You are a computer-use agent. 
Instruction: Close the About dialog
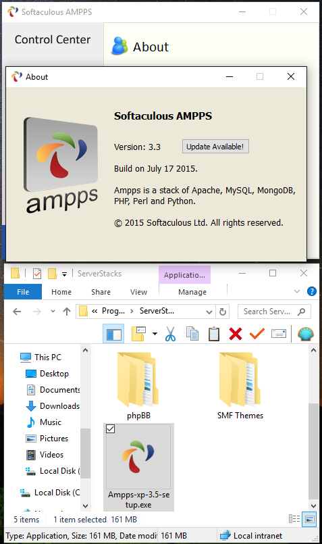[291, 76]
